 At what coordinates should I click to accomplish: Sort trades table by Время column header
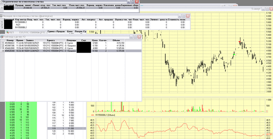coord(19,40)
